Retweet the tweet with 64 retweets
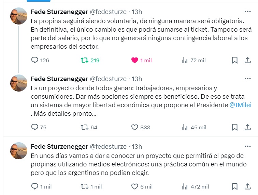 pyautogui.click(x=84, y=127)
